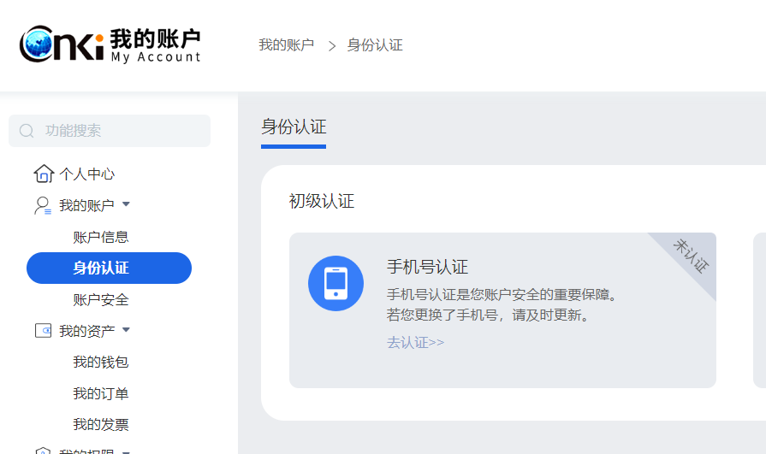Open 账户安全 in the sidebar

[x=101, y=299]
